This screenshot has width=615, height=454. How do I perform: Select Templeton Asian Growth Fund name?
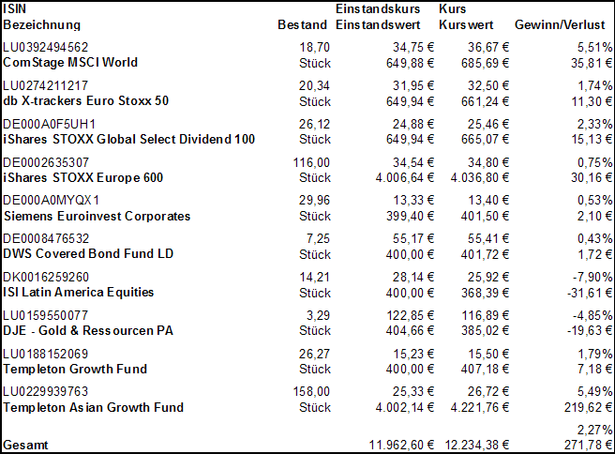[x=93, y=408]
